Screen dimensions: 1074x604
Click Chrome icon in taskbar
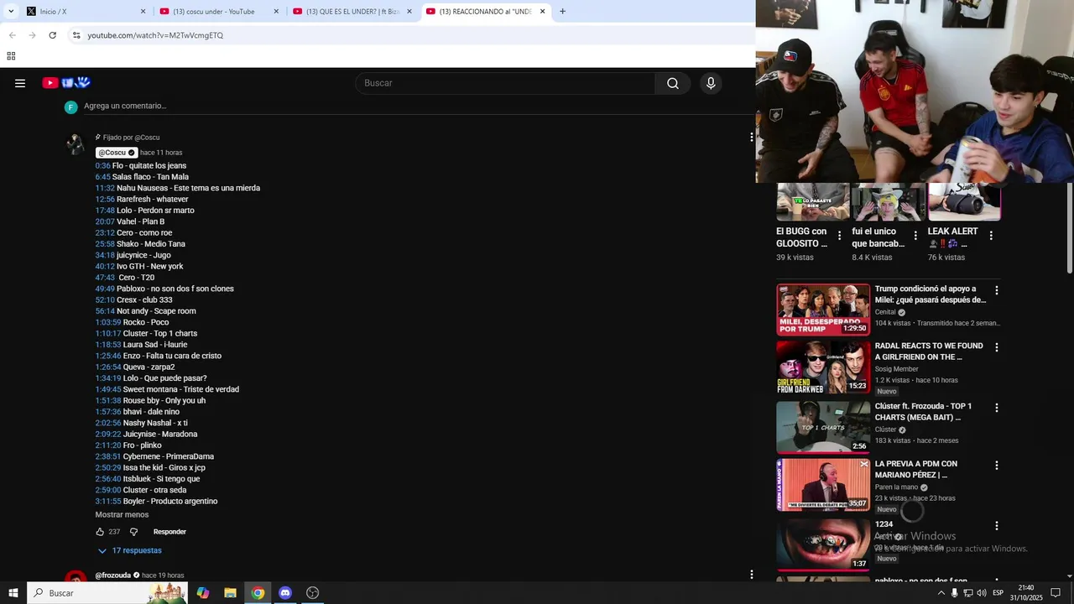(258, 592)
